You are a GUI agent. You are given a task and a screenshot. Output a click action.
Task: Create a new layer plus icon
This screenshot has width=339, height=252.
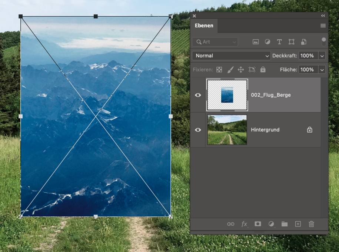pyautogui.click(x=298, y=224)
